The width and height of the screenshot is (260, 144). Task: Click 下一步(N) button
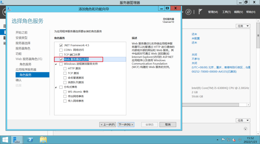coord(126,125)
